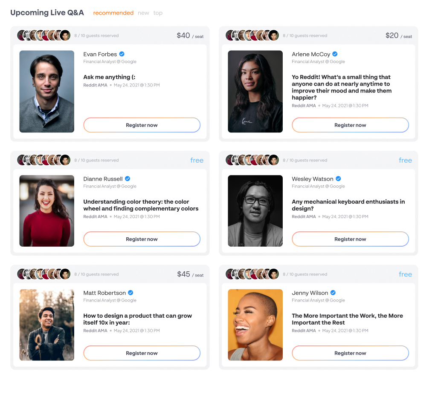429x394 pixels.
Task: Click verified badge next to Evan Forbes
Action: click(122, 54)
